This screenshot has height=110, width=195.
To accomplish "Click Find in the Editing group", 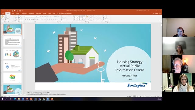I will pyautogui.click(x=105, y=16).
